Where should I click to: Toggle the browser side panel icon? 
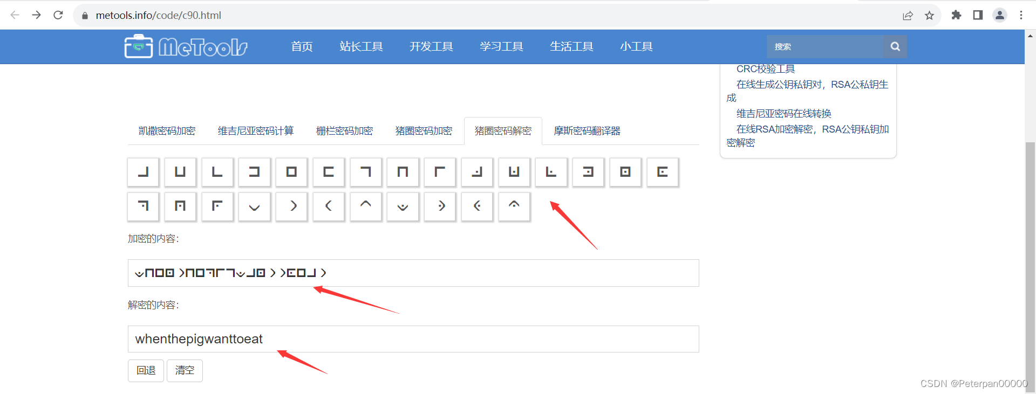pos(978,15)
